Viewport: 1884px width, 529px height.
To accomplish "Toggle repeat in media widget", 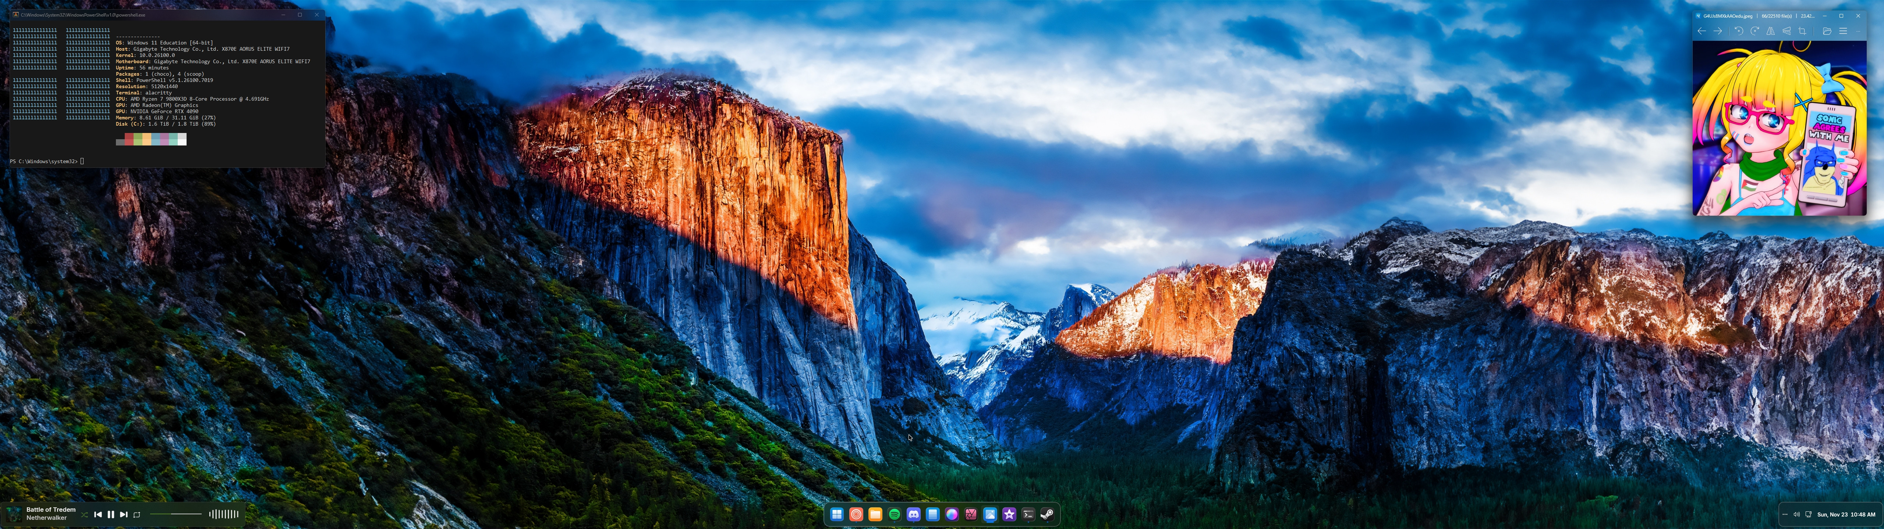I will (137, 514).
